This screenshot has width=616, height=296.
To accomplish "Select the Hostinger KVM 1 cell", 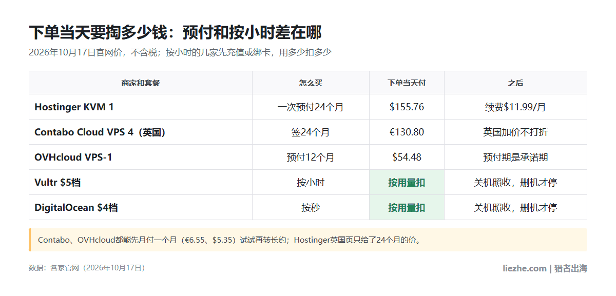I will click(141, 107).
